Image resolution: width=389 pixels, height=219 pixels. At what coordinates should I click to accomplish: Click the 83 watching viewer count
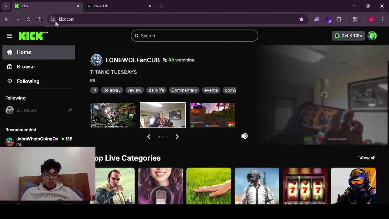[178, 60]
